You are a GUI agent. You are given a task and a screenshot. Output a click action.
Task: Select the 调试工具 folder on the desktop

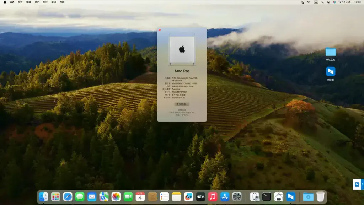[x=331, y=52]
